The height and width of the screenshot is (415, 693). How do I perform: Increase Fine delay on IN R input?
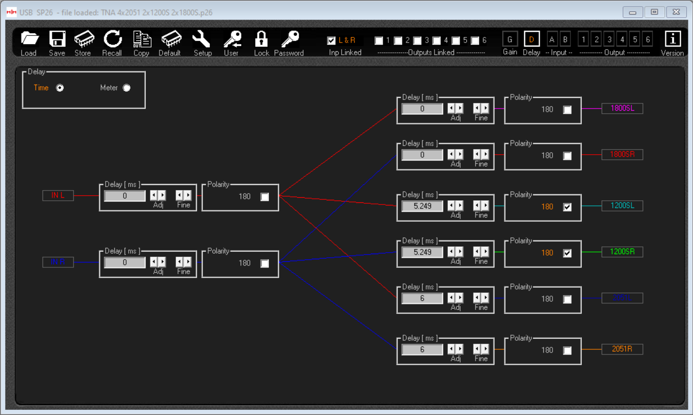click(x=188, y=262)
